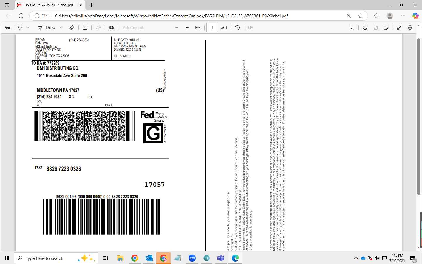The image size is (422, 264).
Task: Select the Add text tool
Action: [x=85, y=28]
